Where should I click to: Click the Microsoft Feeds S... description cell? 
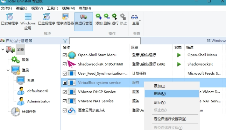click(x=204, y=74)
